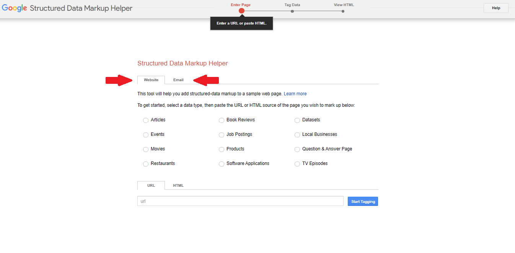Select the View HTML step dot
The width and height of the screenshot is (515, 253).
[343, 11]
